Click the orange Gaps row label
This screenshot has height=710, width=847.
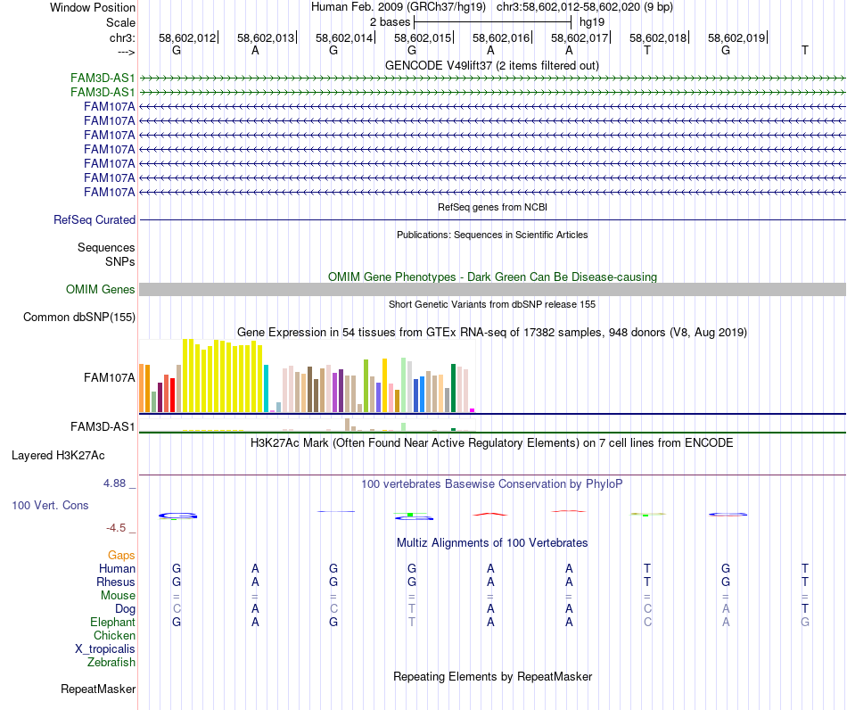pyautogui.click(x=121, y=556)
